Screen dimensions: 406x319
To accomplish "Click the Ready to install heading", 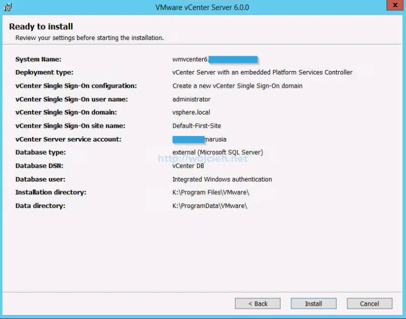I will tap(43, 26).
